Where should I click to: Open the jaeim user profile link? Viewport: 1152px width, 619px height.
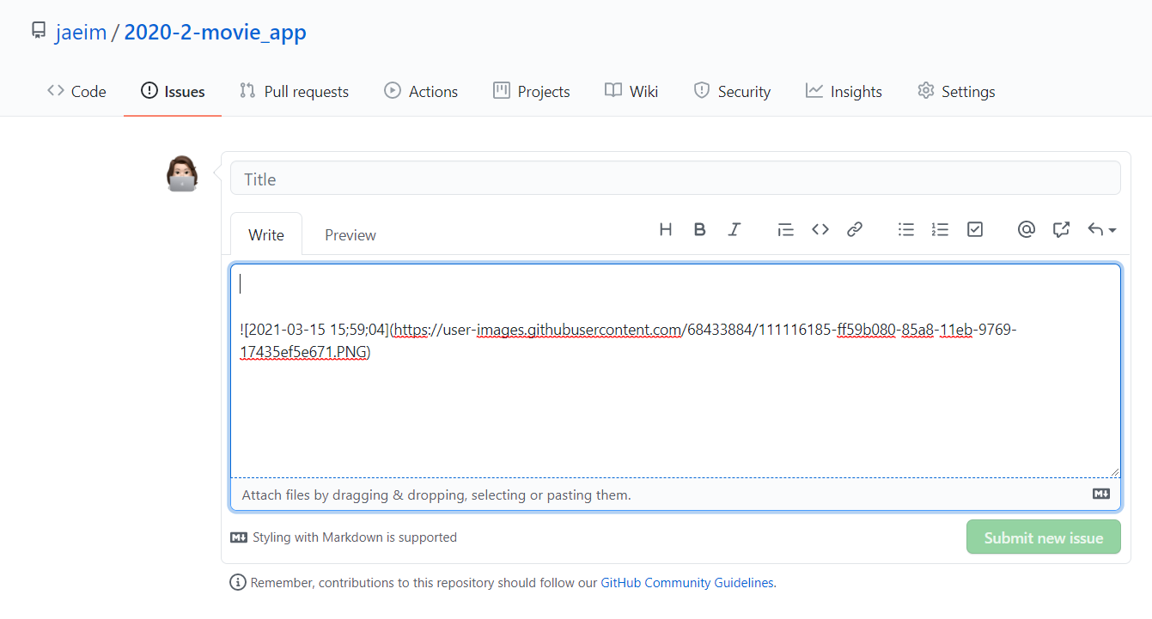click(81, 33)
